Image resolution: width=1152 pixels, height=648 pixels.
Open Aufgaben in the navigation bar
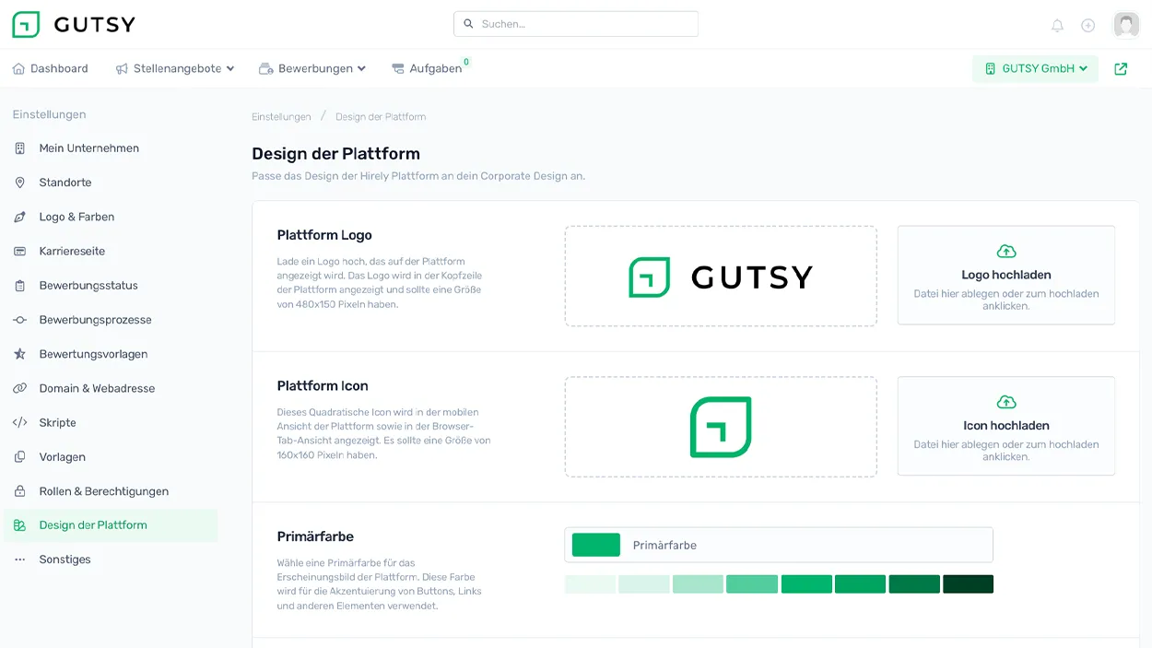428,69
